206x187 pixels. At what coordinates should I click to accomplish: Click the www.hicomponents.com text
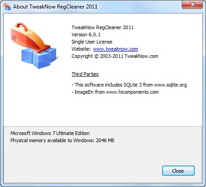pyautogui.click(x=132, y=92)
